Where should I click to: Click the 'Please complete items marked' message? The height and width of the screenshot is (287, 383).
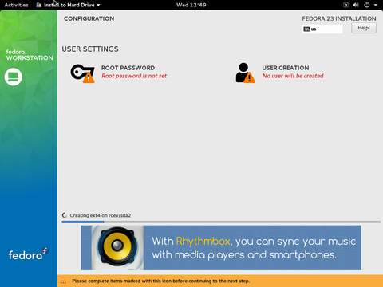(160, 281)
